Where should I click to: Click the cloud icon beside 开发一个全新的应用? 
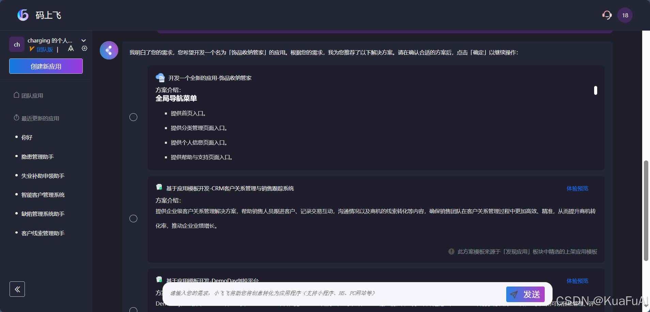tap(160, 78)
